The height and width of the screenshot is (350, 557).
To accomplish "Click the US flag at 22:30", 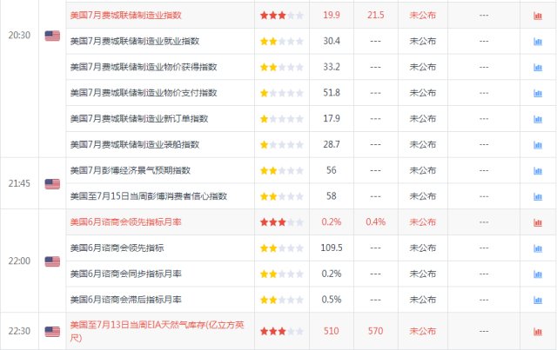I will click(x=52, y=332).
